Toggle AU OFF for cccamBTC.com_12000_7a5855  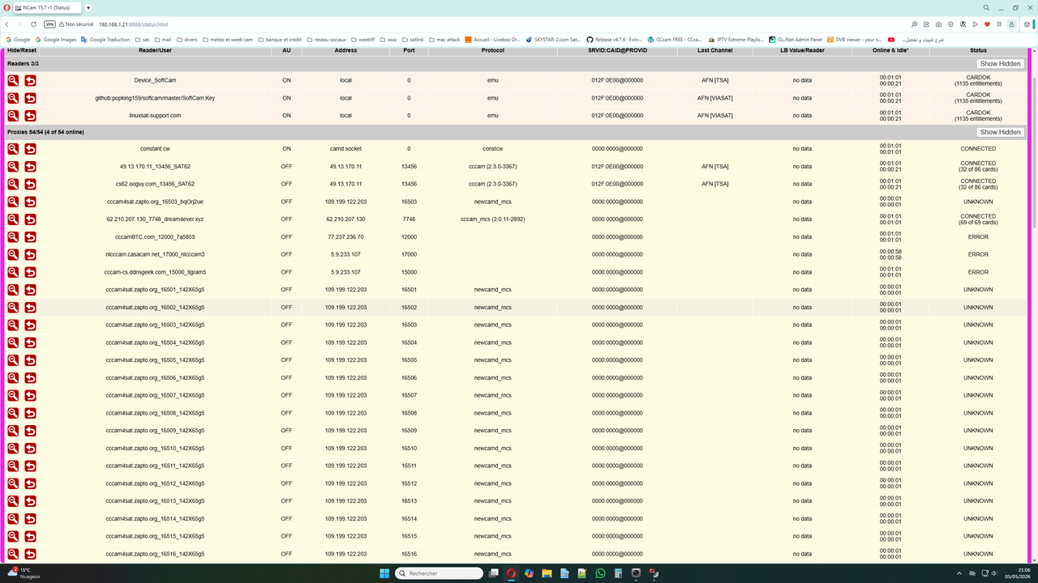pyautogui.click(x=286, y=237)
